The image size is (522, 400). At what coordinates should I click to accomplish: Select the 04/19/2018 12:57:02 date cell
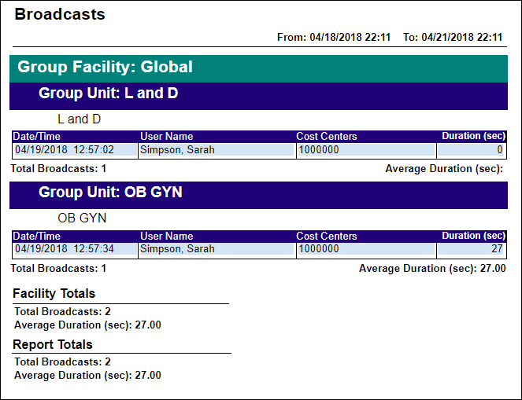pos(76,150)
